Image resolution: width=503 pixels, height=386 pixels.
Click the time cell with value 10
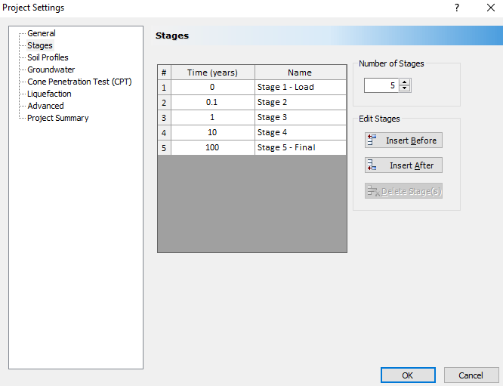213,132
